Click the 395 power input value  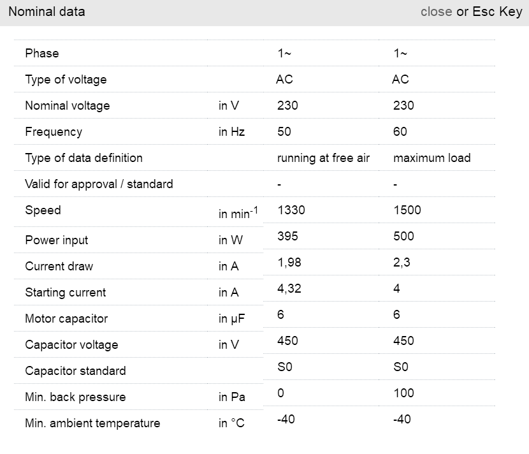(x=287, y=237)
